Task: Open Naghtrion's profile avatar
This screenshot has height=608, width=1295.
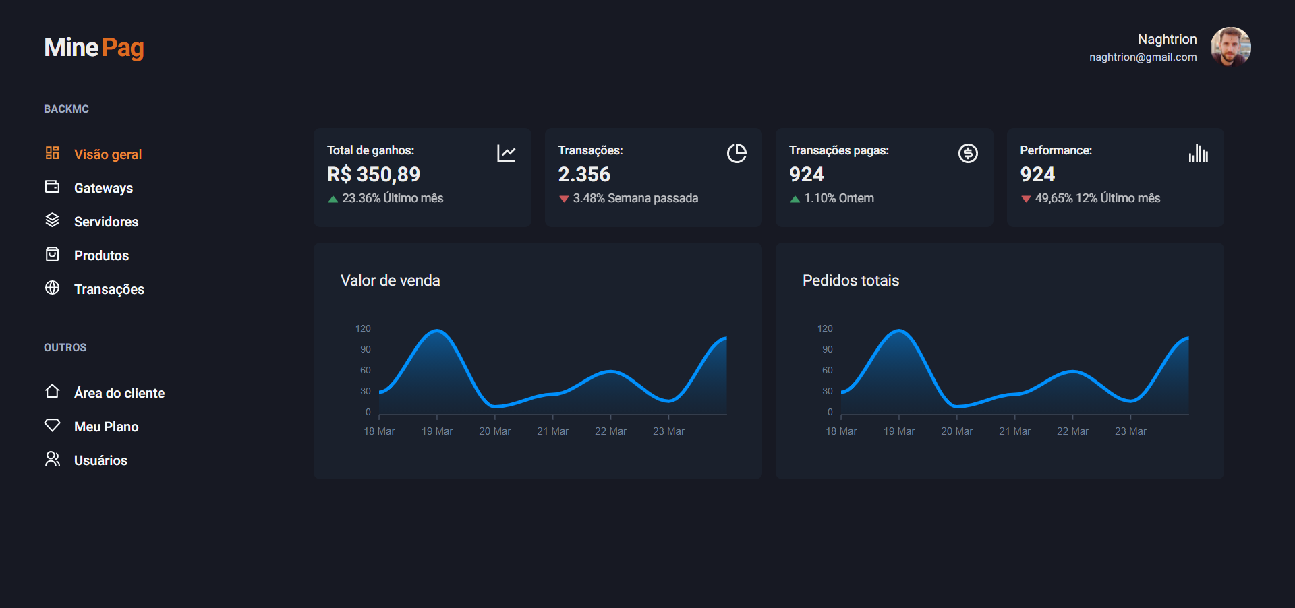Action: pyautogui.click(x=1230, y=47)
